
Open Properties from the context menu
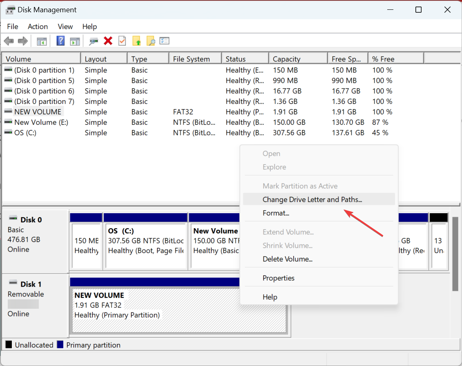[278, 278]
